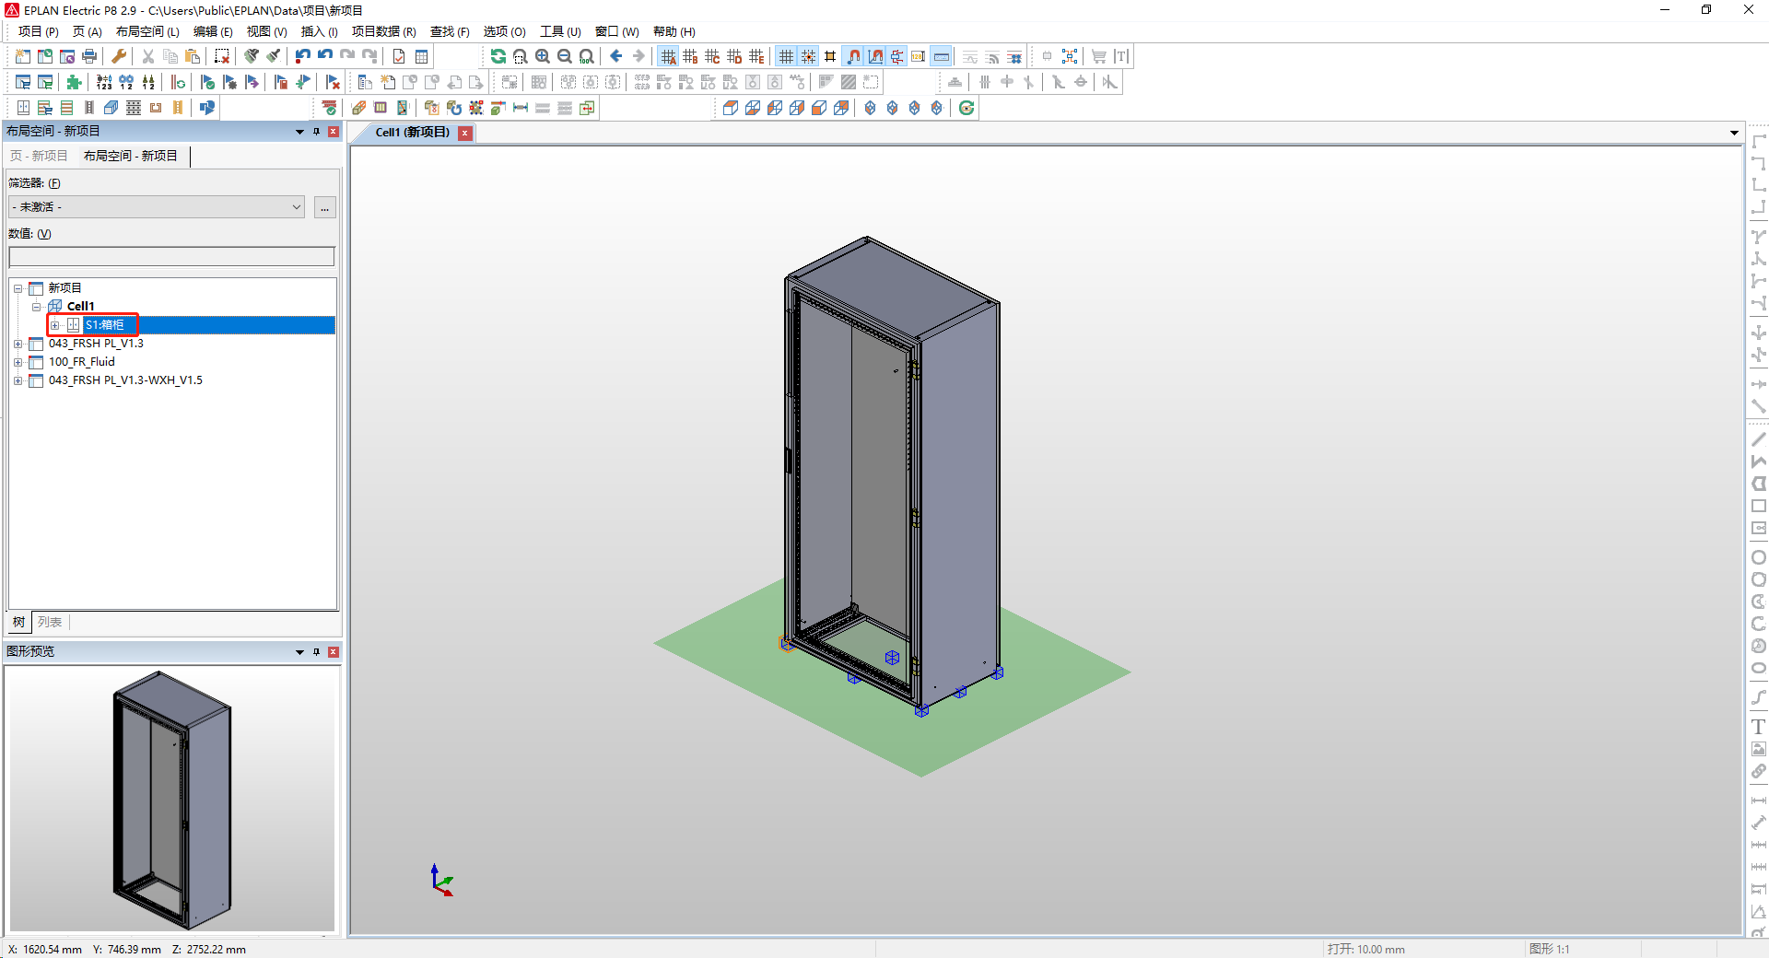This screenshot has width=1769, height=958.
Task: Toggle snap to grid with the magnet icon
Action: 852,56
